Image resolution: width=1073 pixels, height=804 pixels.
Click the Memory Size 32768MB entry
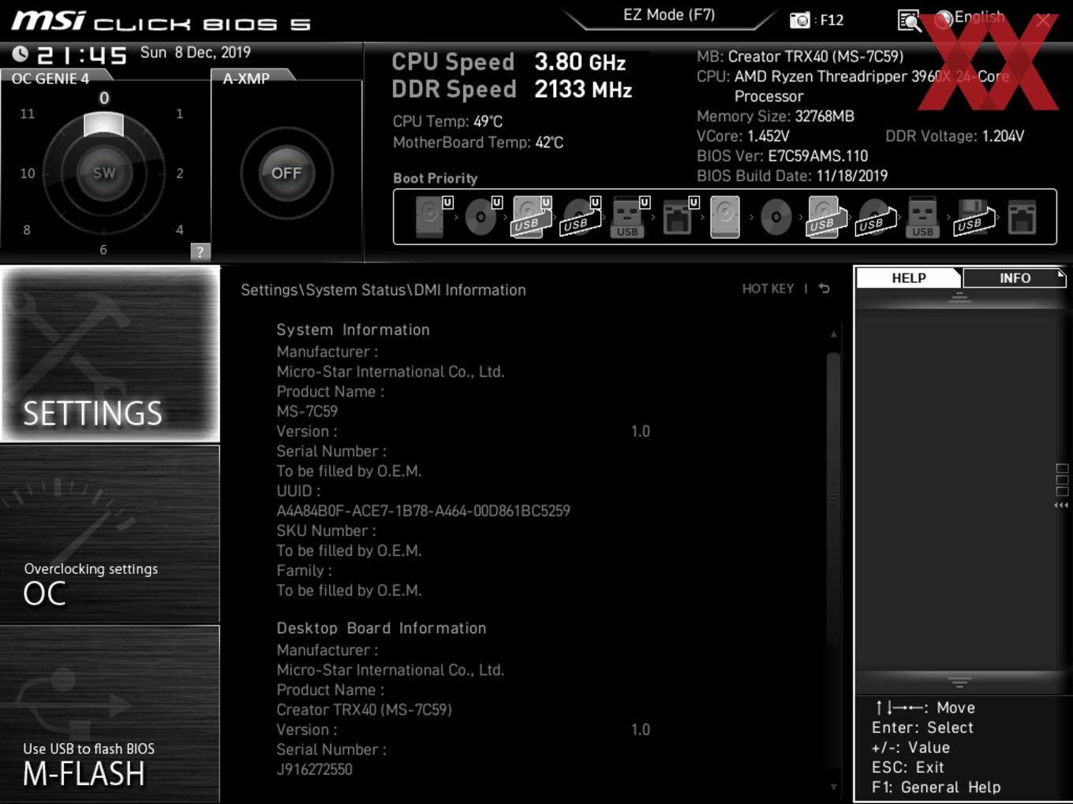pyautogui.click(x=776, y=116)
